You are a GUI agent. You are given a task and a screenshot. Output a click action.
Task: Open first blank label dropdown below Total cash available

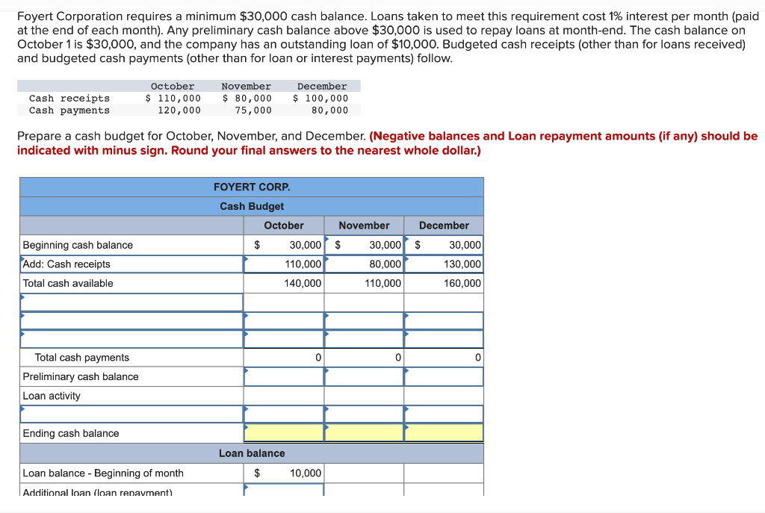click(131, 302)
